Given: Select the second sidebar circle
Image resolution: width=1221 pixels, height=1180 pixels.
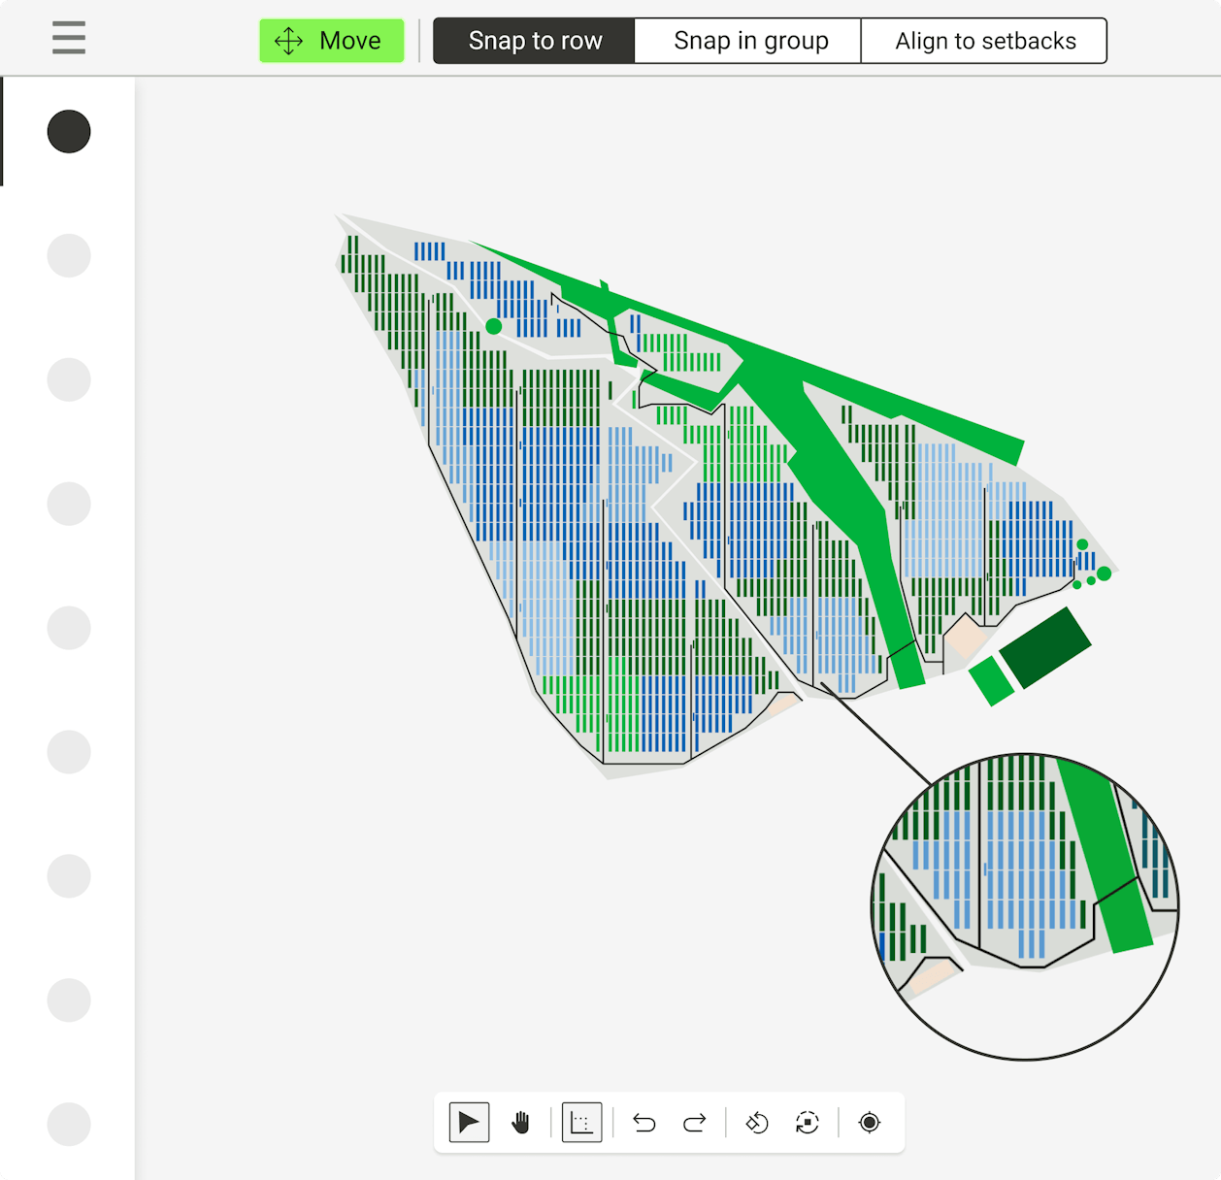Looking at the screenshot, I should [x=69, y=256].
